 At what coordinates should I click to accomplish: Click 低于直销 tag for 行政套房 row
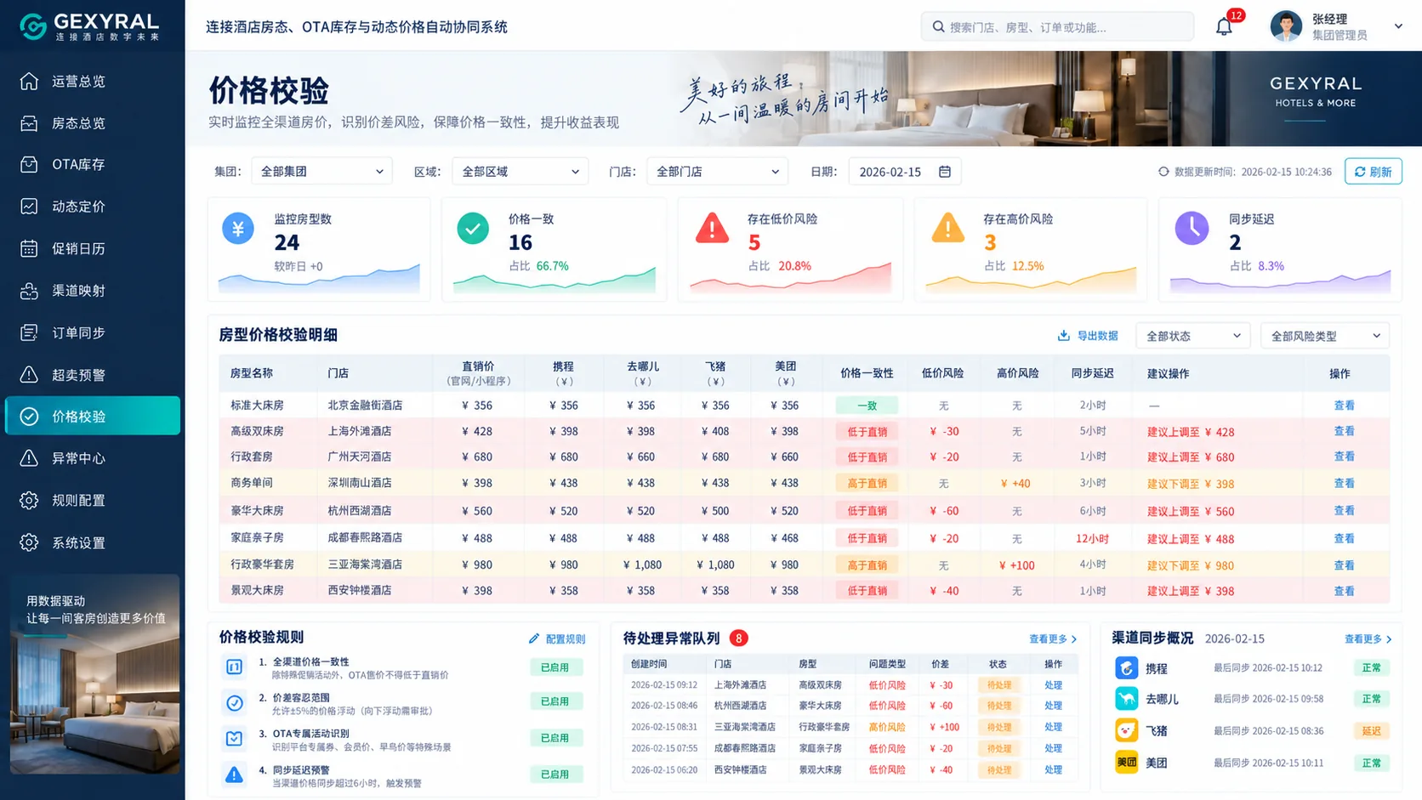[867, 457]
